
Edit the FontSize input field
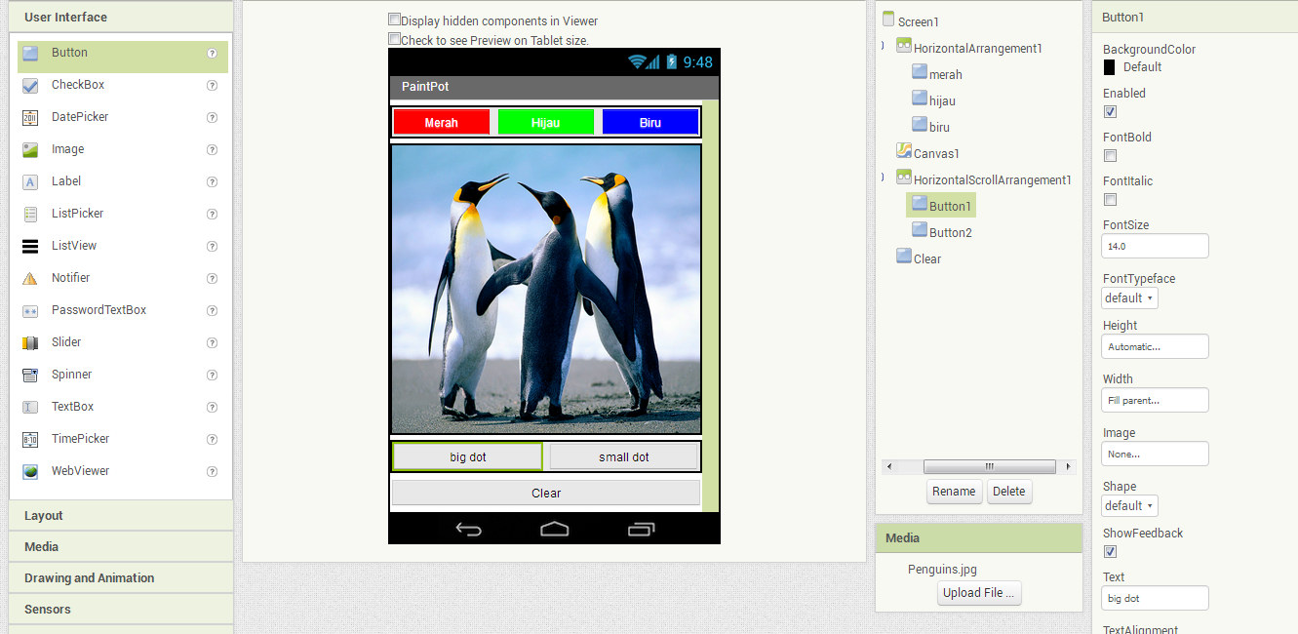pyautogui.click(x=1155, y=246)
